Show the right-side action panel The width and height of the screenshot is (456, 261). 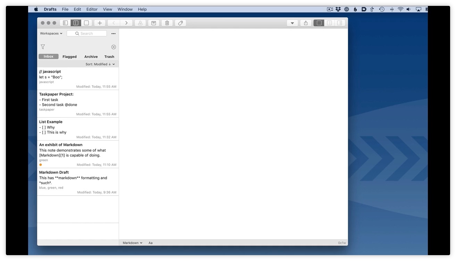(x=339, y=23)
